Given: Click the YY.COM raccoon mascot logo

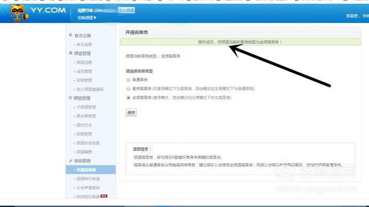Looking at the screenshot, I should 19,13.
